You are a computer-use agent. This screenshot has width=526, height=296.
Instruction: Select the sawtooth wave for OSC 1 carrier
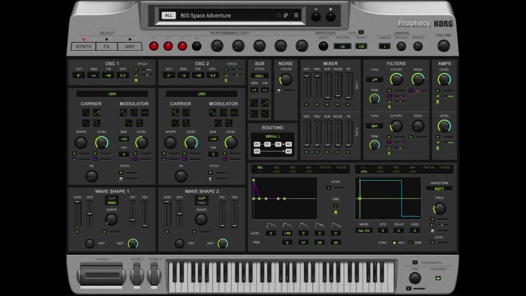97,113
